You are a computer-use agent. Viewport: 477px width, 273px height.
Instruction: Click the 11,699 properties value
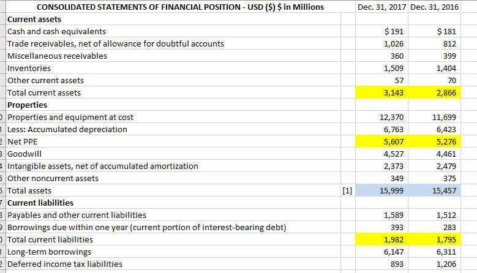(x=444, y=117)
